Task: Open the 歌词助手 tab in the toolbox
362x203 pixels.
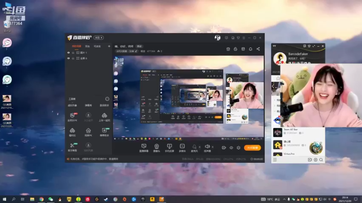Action: coord(104,106)
